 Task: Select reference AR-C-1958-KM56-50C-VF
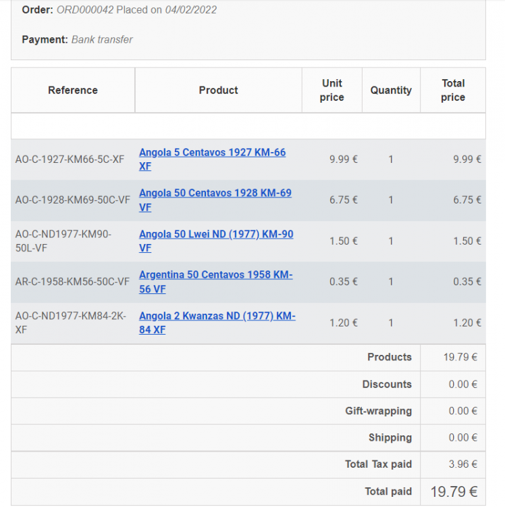pos(72,282)
